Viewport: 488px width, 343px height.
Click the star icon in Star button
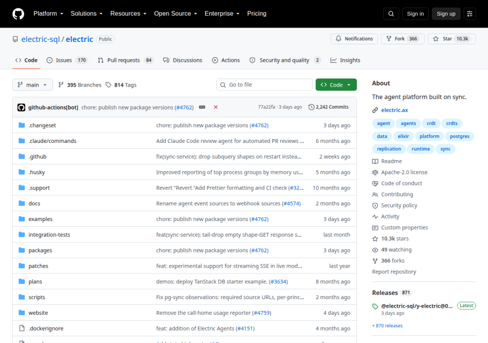[436, 39]
